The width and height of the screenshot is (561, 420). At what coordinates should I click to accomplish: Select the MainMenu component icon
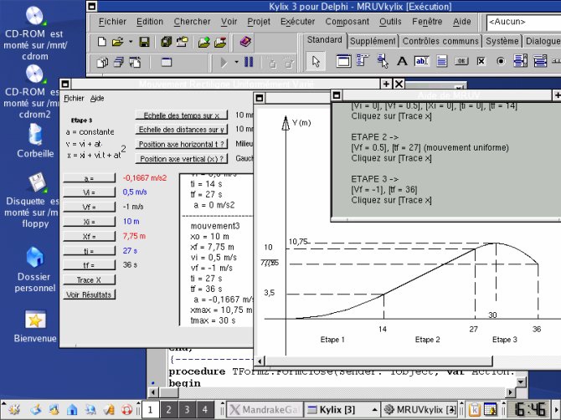point(363,61)
